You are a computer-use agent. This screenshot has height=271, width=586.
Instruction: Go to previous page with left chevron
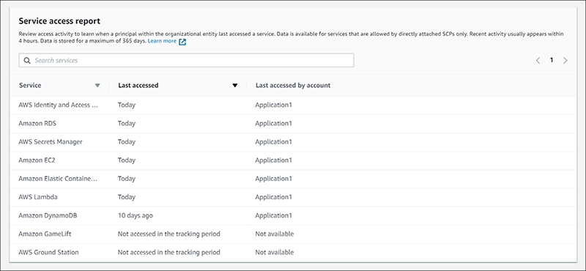point(538,60)
